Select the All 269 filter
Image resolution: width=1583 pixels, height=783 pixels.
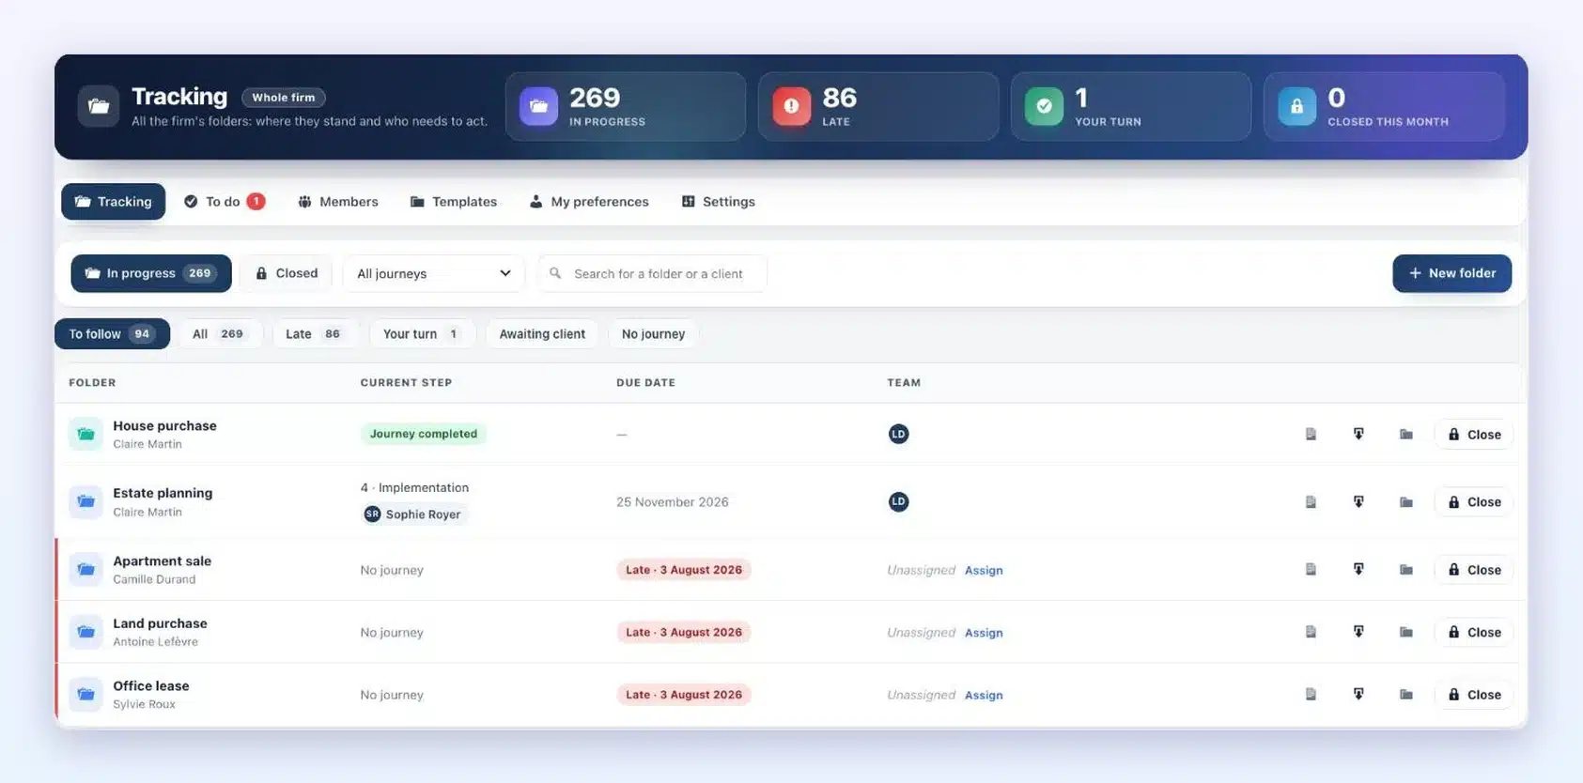[219, 333]
